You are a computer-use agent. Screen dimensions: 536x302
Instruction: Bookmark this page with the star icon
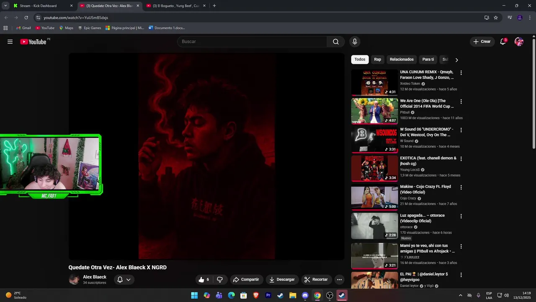496,18
